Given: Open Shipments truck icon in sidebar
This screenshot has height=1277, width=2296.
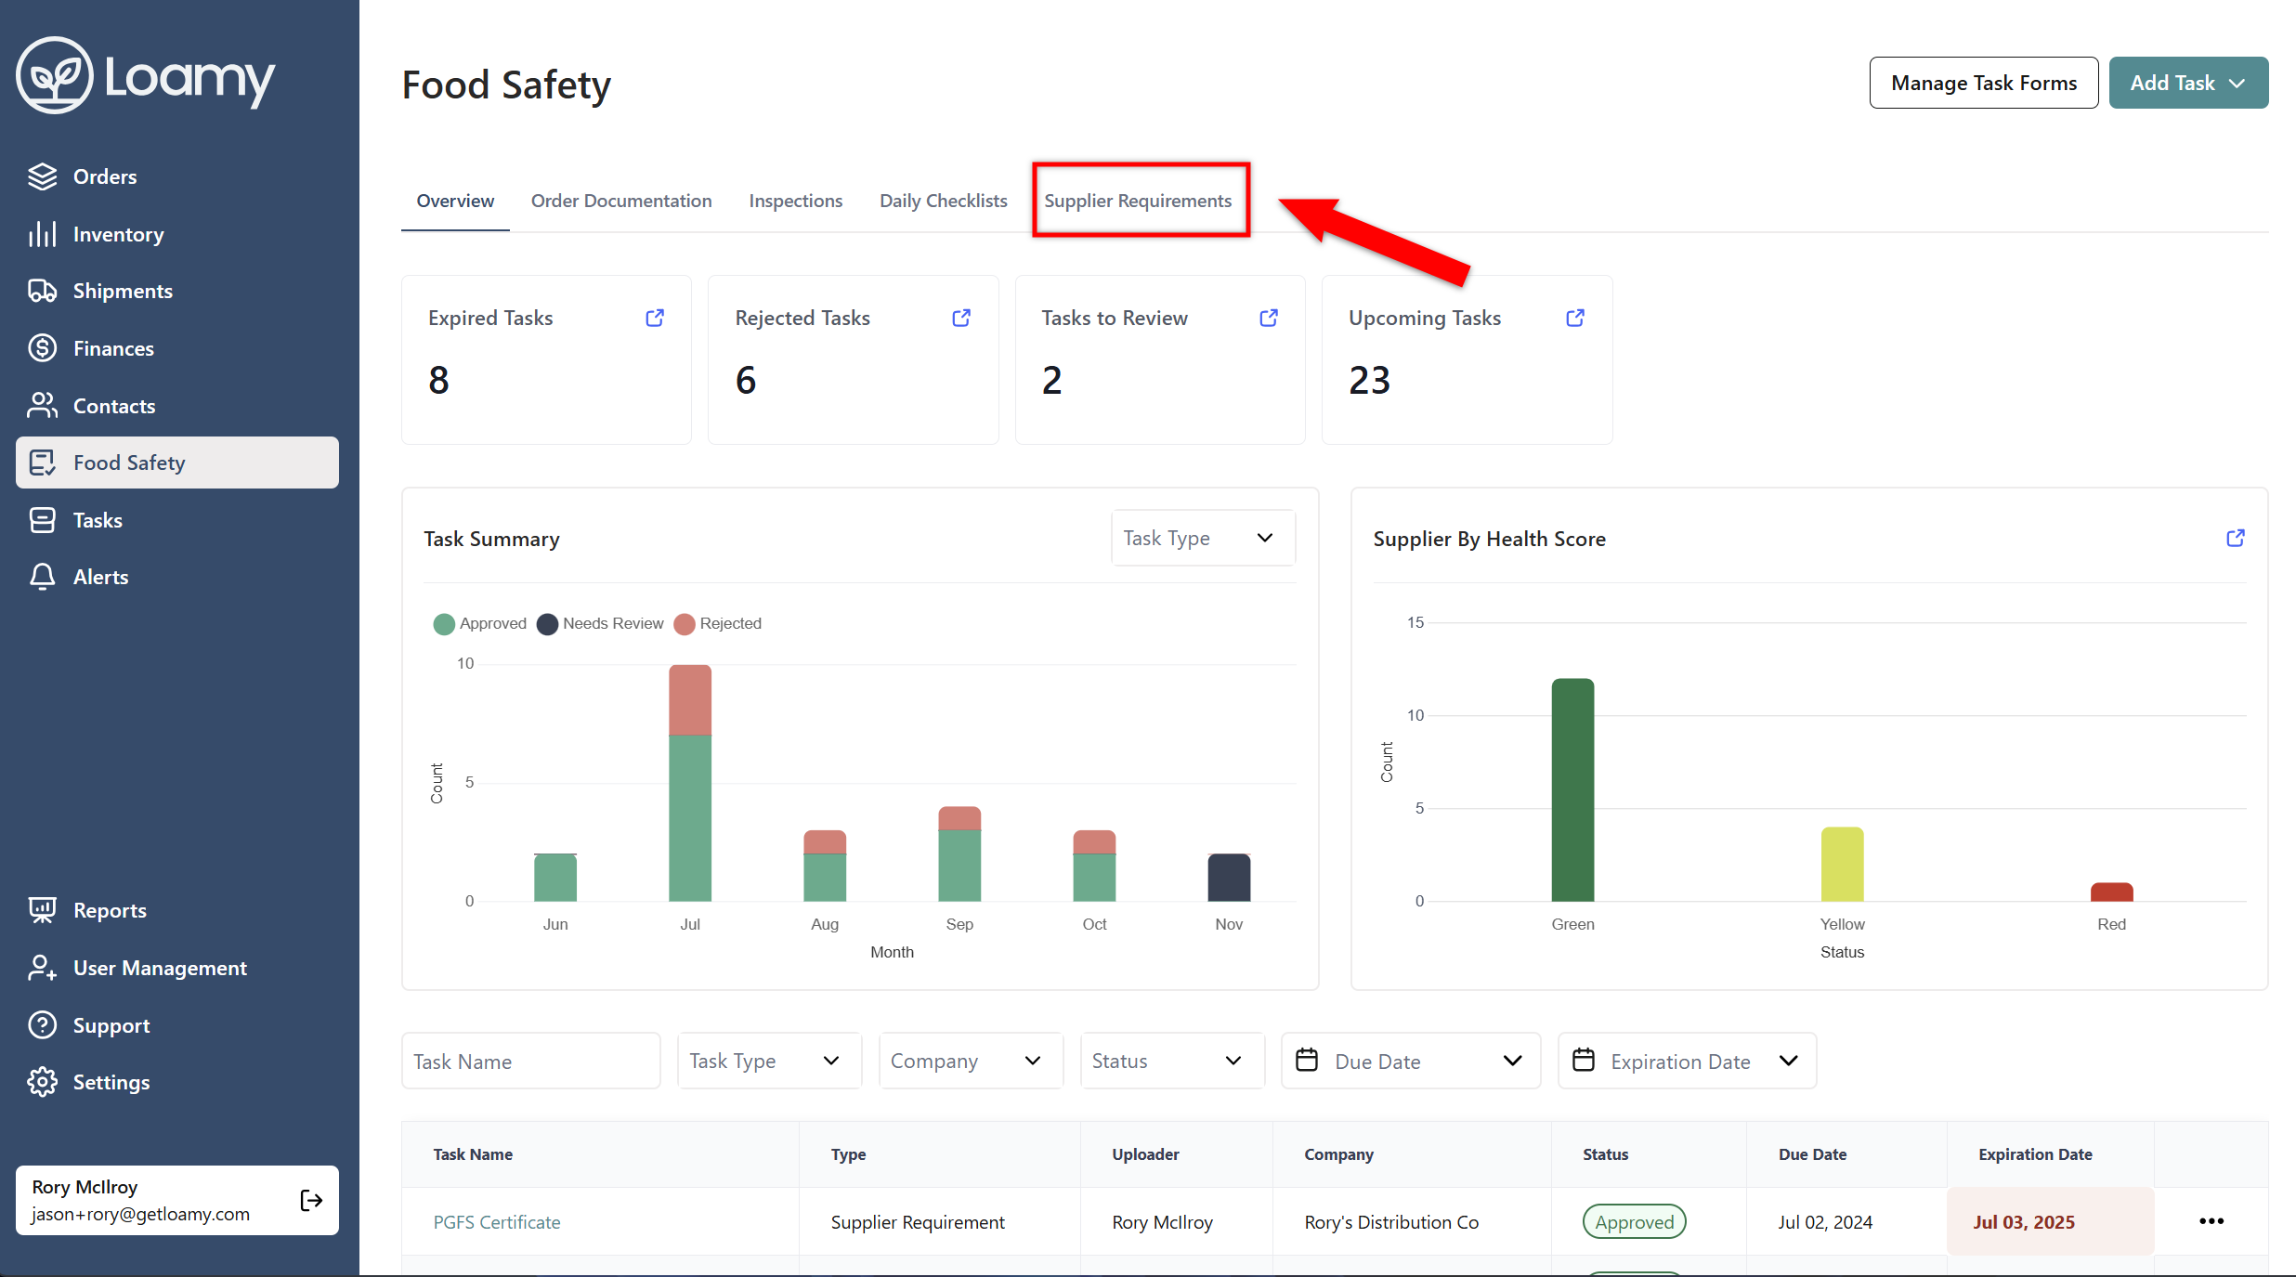Looking at the screenshot, I should point(42,291).
